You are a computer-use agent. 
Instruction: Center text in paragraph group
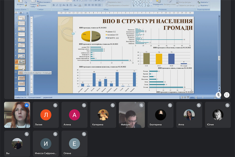pos(89,5)
